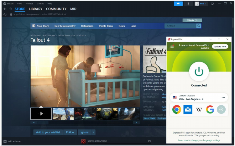Screen dimensions: 235x146
Task: Follow Fallout 4
Action: [70, 132]
